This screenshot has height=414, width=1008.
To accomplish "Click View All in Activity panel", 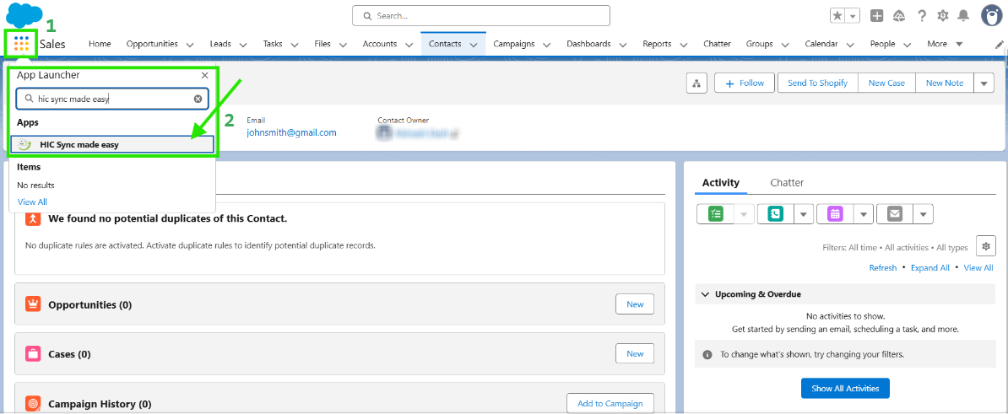I will click(978, 267).
